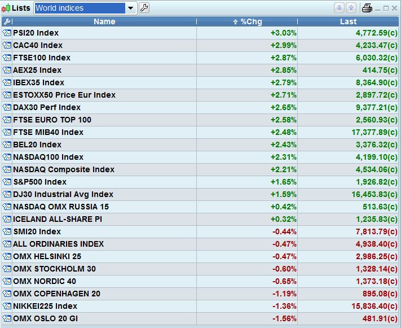This screenshot has width=401, height=328.
Task: Click the column settings wrench in header
Action: pyautogui.click(x=7, y=22)
